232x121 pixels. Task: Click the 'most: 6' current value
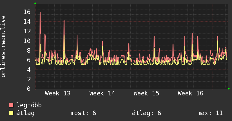pos(83,113)
